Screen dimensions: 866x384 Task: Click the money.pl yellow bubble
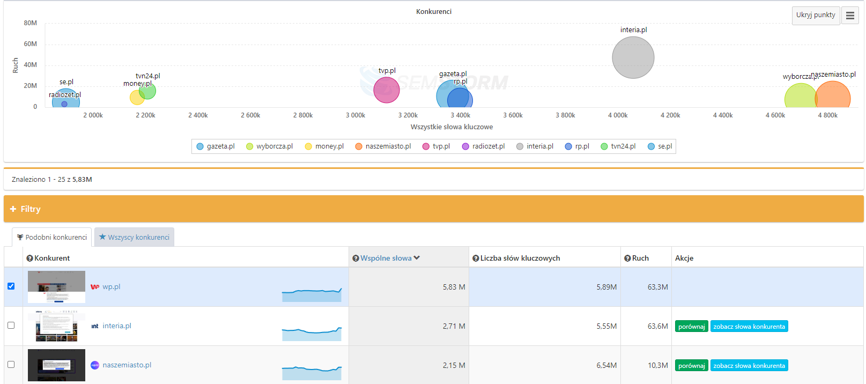click(136, 98)
